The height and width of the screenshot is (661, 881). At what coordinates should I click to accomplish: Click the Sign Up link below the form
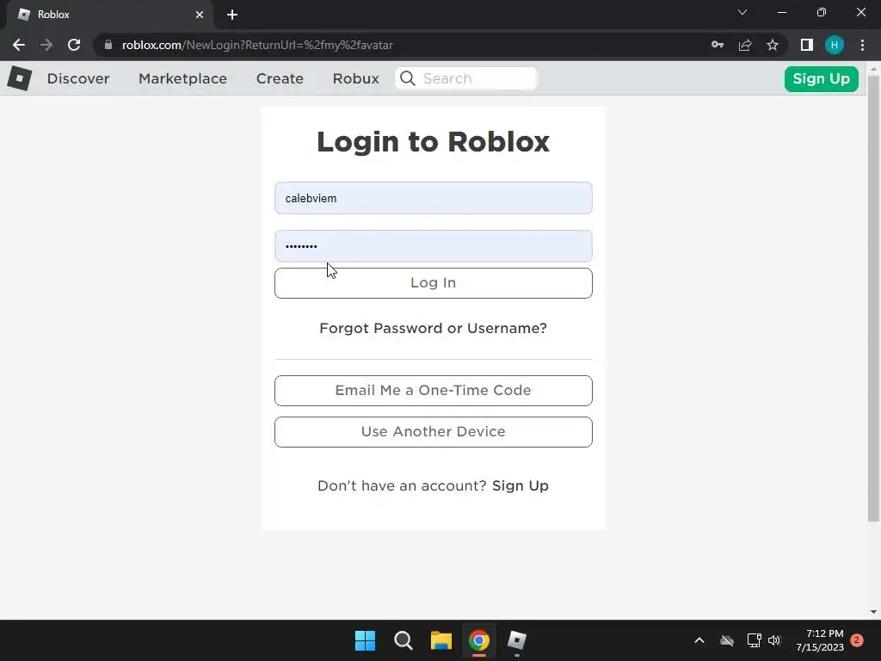coord(521,485)
